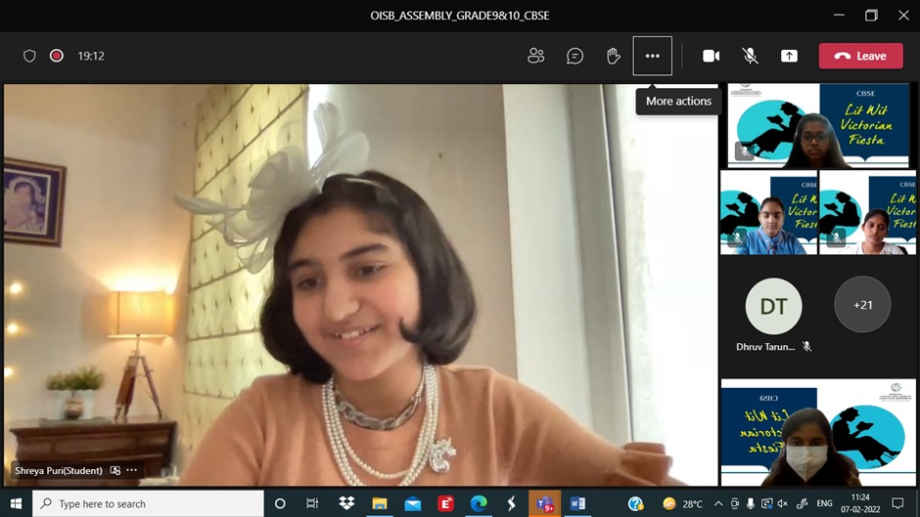
Task: Click the red recording indicator
Action: pyautogui.click(x=57, y=56)
